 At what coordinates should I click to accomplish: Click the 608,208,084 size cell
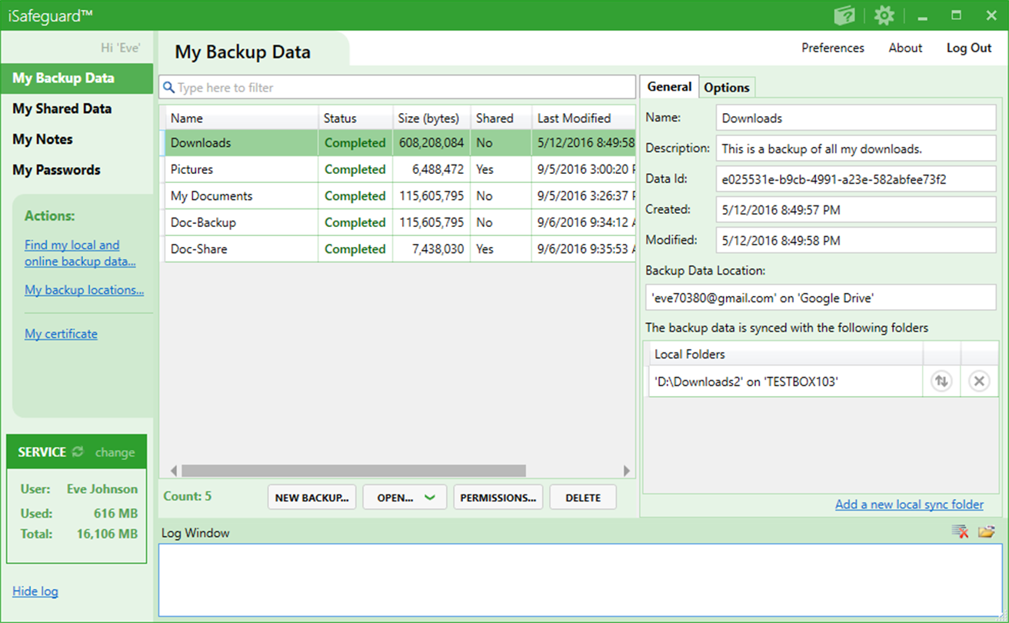431,142
